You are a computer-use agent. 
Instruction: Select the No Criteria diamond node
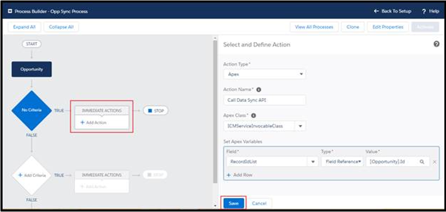point(31,110)
